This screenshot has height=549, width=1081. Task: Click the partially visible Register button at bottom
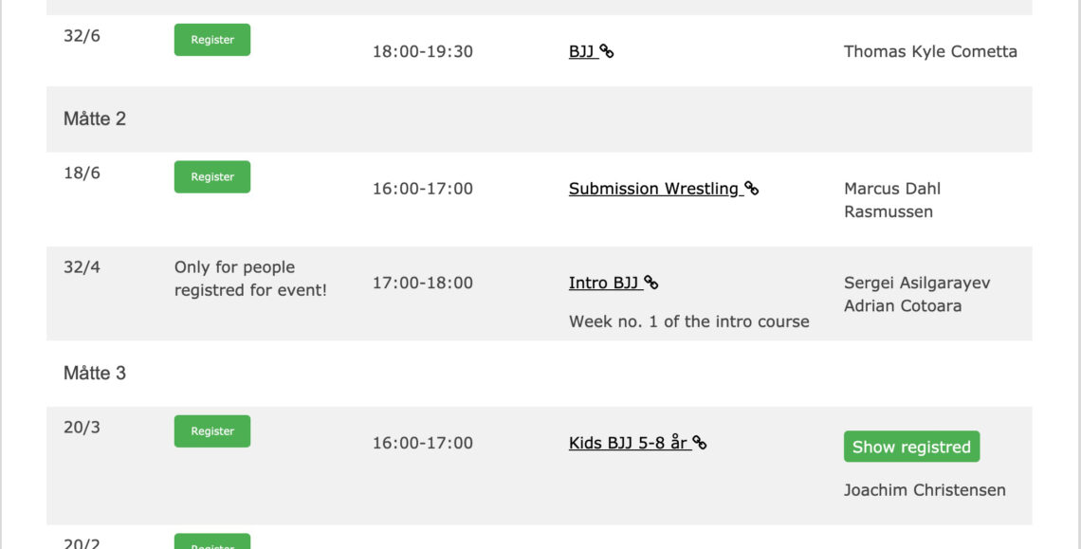point(212,541)
